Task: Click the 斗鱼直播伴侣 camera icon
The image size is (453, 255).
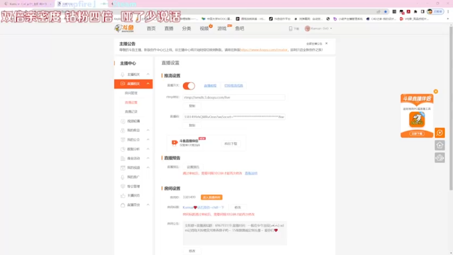Action: point(174,143)
